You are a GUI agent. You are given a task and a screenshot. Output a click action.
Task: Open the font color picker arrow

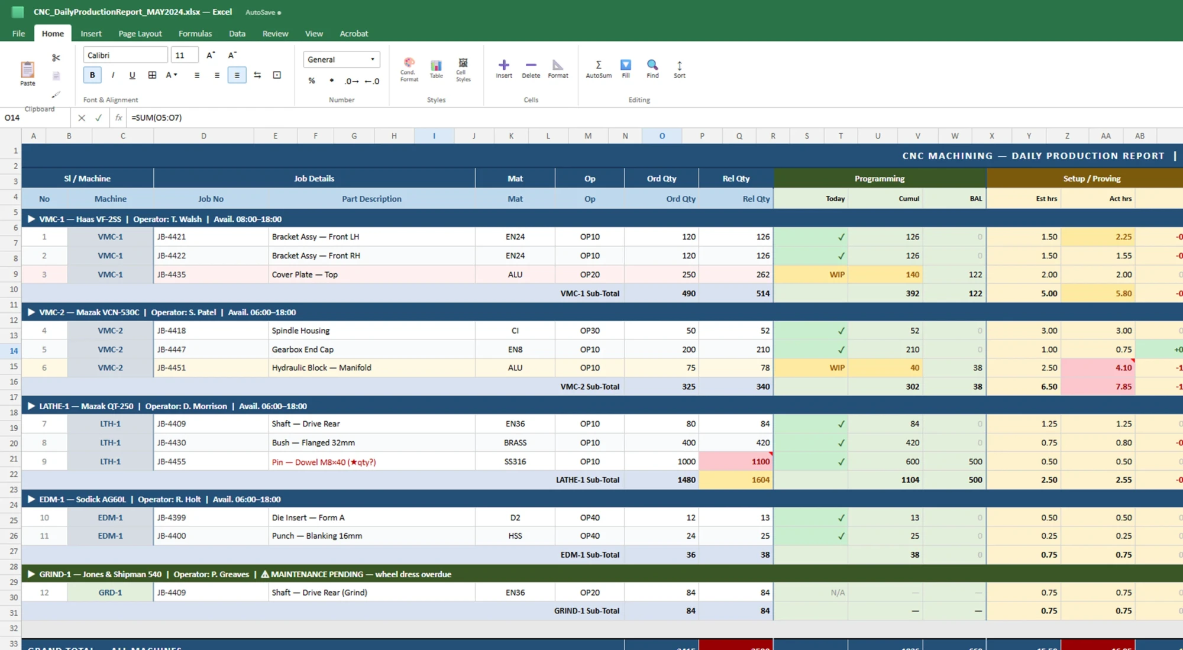click(x=176, y=75)
